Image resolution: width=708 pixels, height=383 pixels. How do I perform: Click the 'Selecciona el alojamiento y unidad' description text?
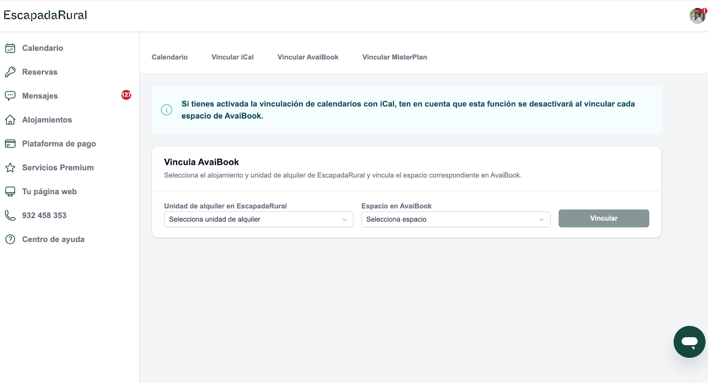click(x=343, y=175)
